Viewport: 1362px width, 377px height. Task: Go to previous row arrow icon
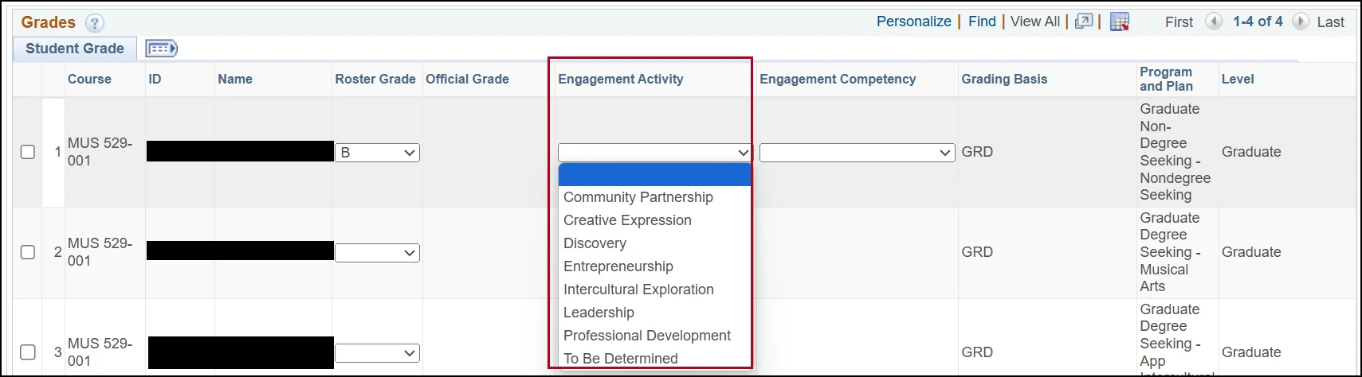pos(1214,21)
